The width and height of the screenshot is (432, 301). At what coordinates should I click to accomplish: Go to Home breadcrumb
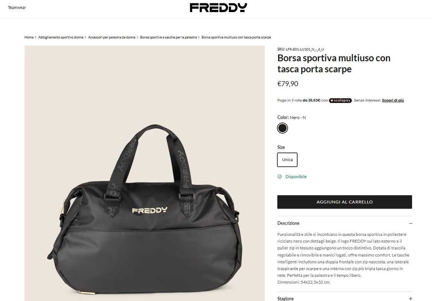pos(29,37)
